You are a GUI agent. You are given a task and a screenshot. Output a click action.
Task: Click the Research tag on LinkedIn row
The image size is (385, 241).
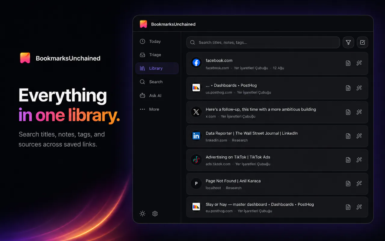[x=240, y=140]
